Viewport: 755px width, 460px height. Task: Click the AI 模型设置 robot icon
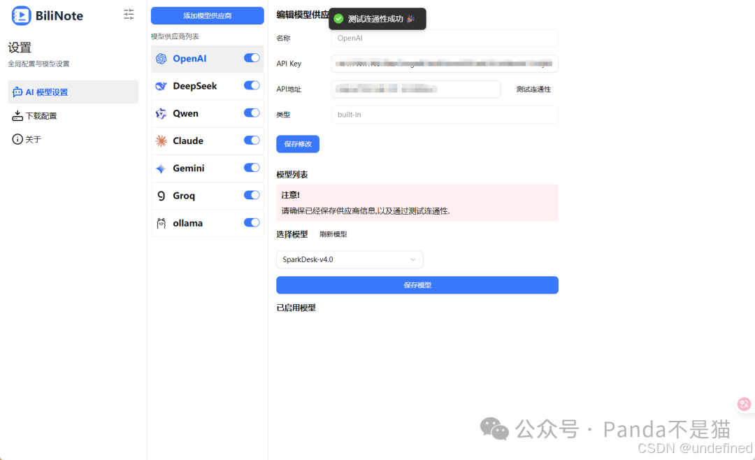tap(17, 92)
